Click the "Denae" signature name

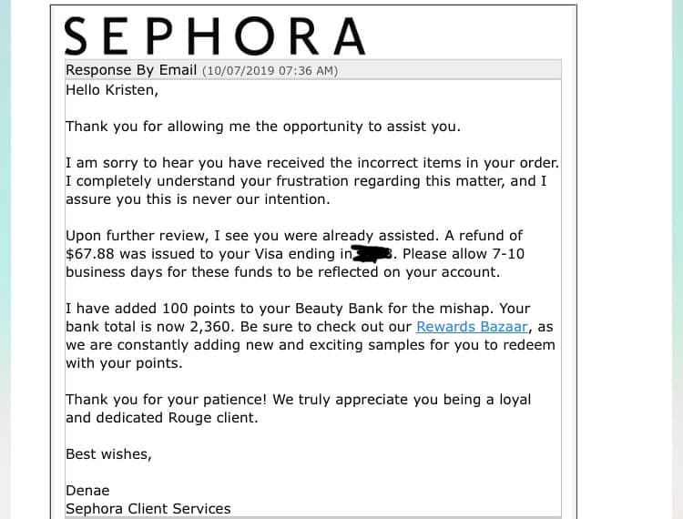pyautogui.click(x=87, y=491)
